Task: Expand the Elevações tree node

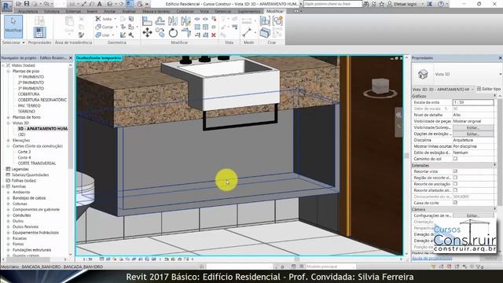Action: 9,140
